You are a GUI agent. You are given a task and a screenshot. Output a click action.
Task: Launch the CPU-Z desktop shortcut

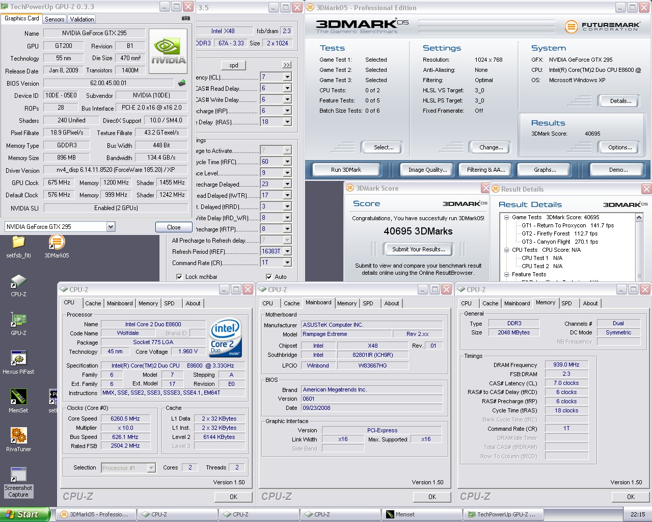18,281
